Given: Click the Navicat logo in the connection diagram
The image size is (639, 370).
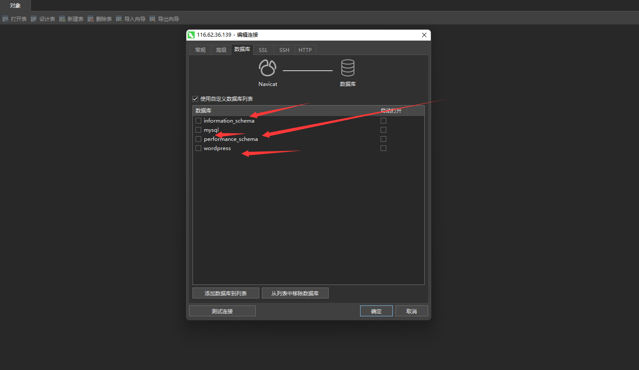Looking at the screenshot, I should pyautogui.click(x=268, y=68).
